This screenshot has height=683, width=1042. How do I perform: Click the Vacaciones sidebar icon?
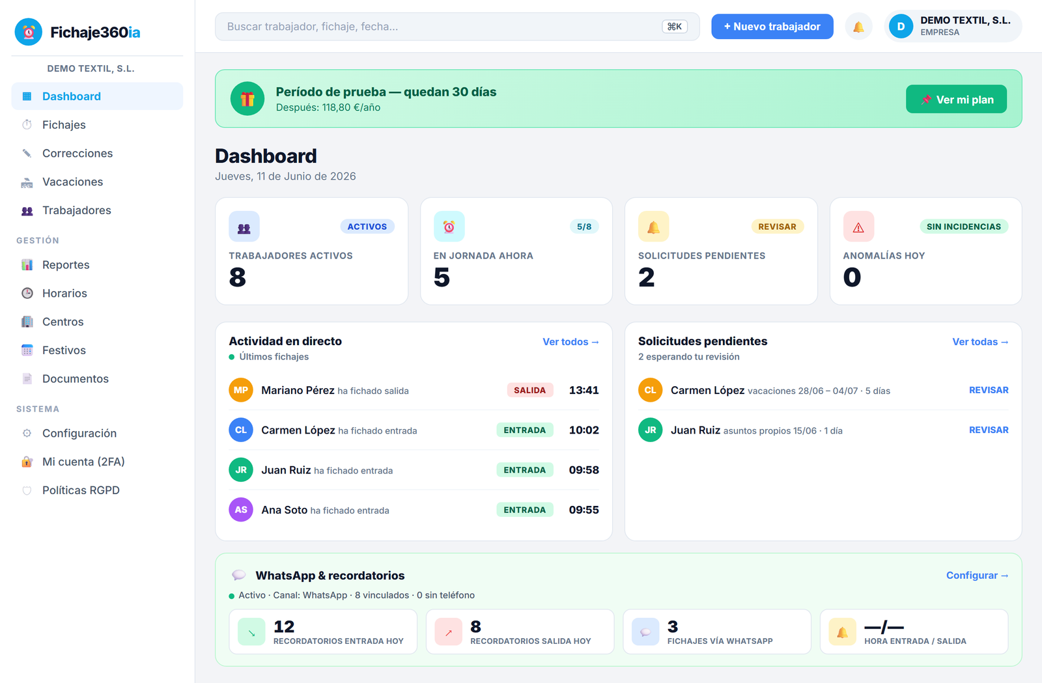[27, 182]
